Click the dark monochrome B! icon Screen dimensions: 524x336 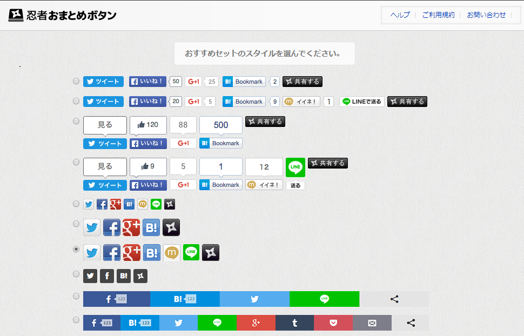coord(124,276)
